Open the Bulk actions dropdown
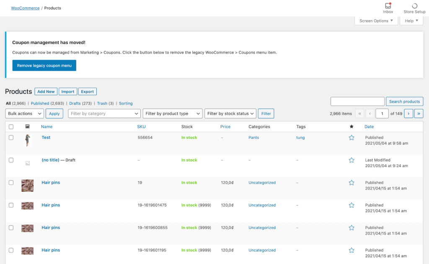The width and height of the screenshot is (429, 264). [24, 113]
